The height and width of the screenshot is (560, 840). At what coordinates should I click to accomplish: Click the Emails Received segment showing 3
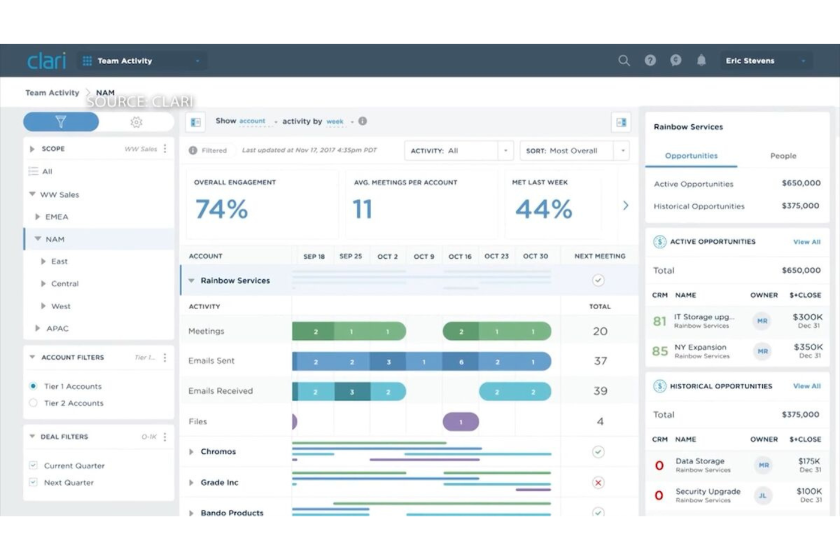[x=352, y=391]
